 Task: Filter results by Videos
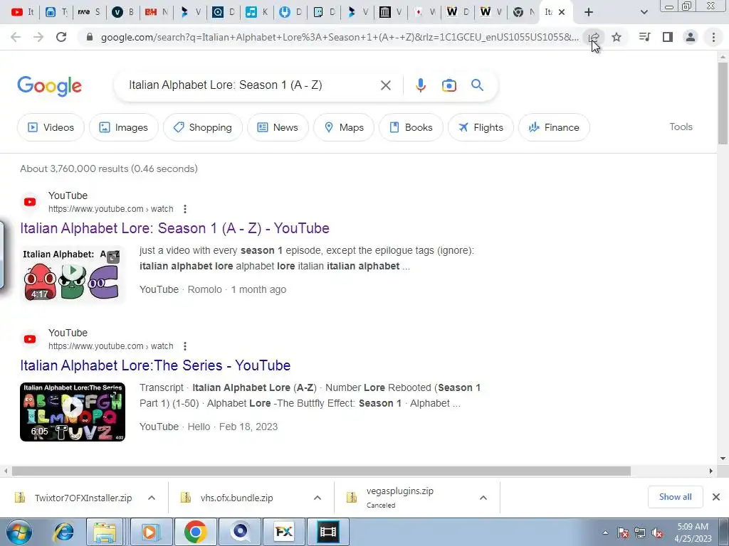tap(51, 127)
